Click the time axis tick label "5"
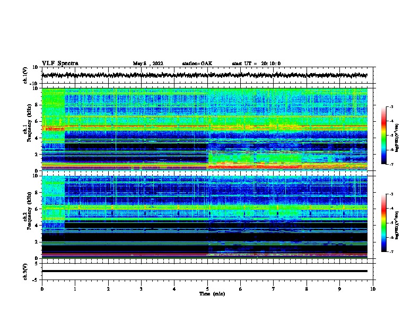 coord(207,289)
